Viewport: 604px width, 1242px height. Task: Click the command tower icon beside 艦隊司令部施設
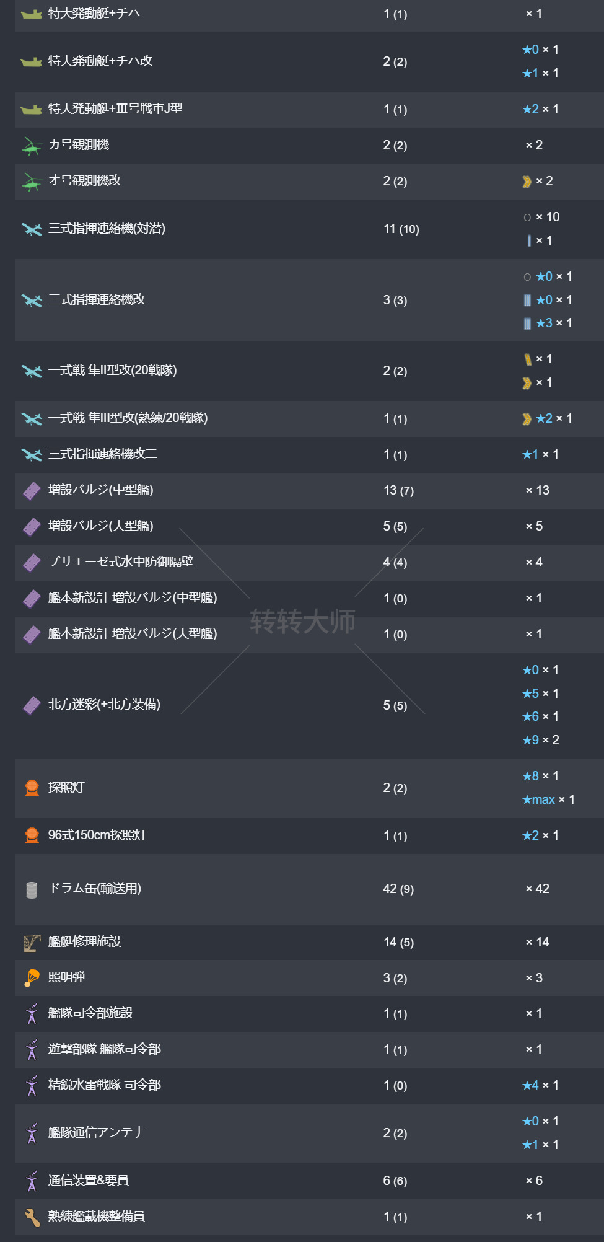point(32,1014)
